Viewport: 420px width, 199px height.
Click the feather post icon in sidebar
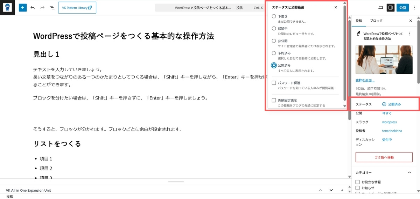coord(358,34)
